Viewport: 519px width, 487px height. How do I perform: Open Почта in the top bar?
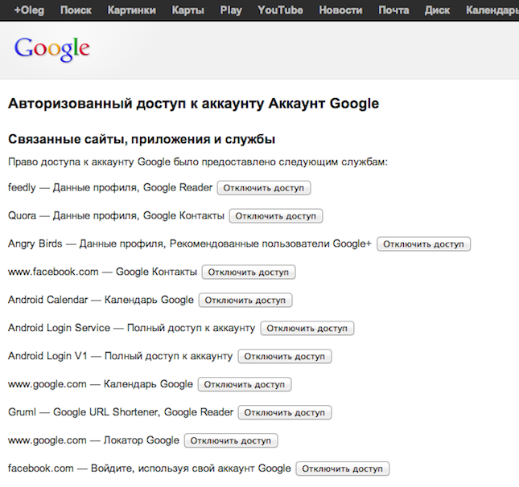393,10
